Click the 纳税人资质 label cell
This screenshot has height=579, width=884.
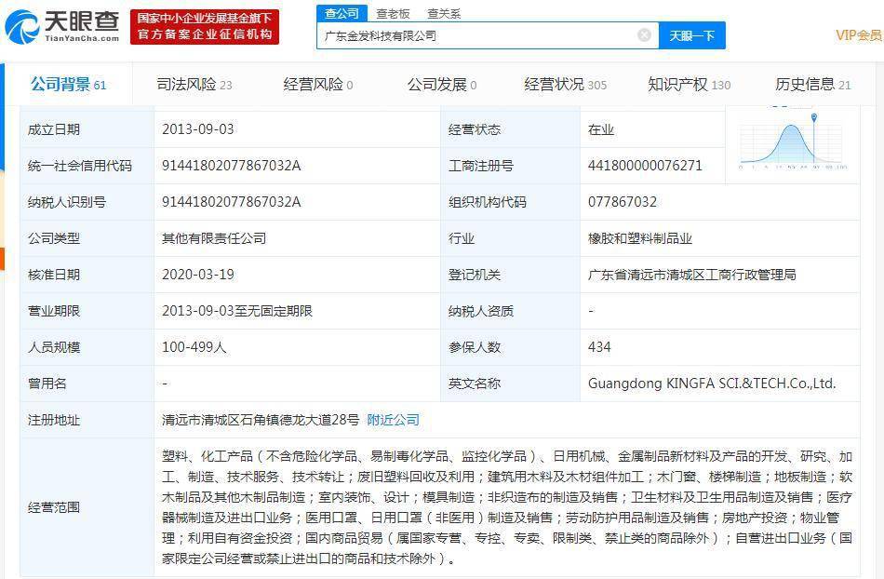coord(510,311)
